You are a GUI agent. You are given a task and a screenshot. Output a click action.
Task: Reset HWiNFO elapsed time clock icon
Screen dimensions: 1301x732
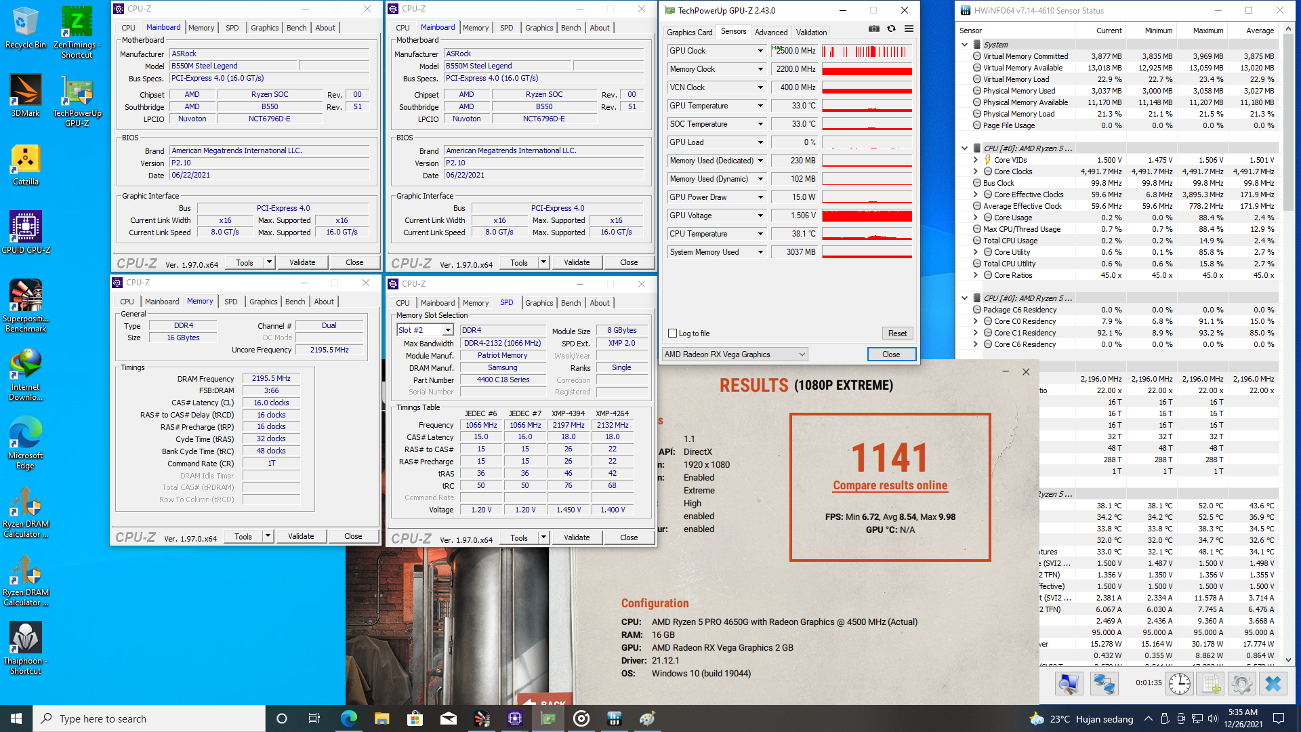(x=1179, y=683)
